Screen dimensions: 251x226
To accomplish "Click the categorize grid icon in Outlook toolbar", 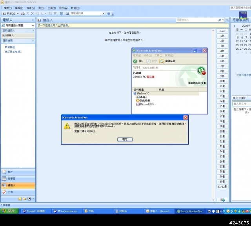I will (x=50, y=14).
